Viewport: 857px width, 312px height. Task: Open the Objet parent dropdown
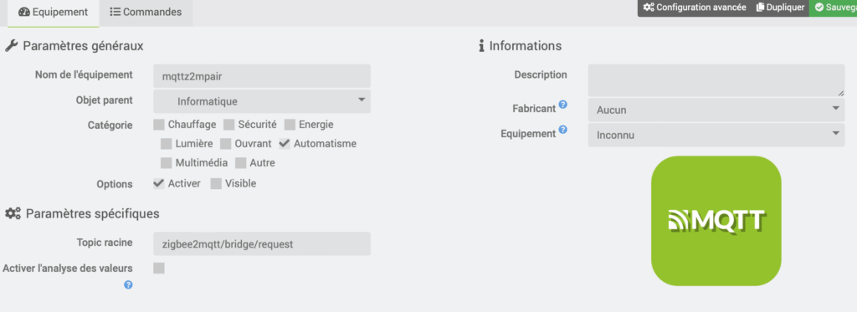coord(262,102)
